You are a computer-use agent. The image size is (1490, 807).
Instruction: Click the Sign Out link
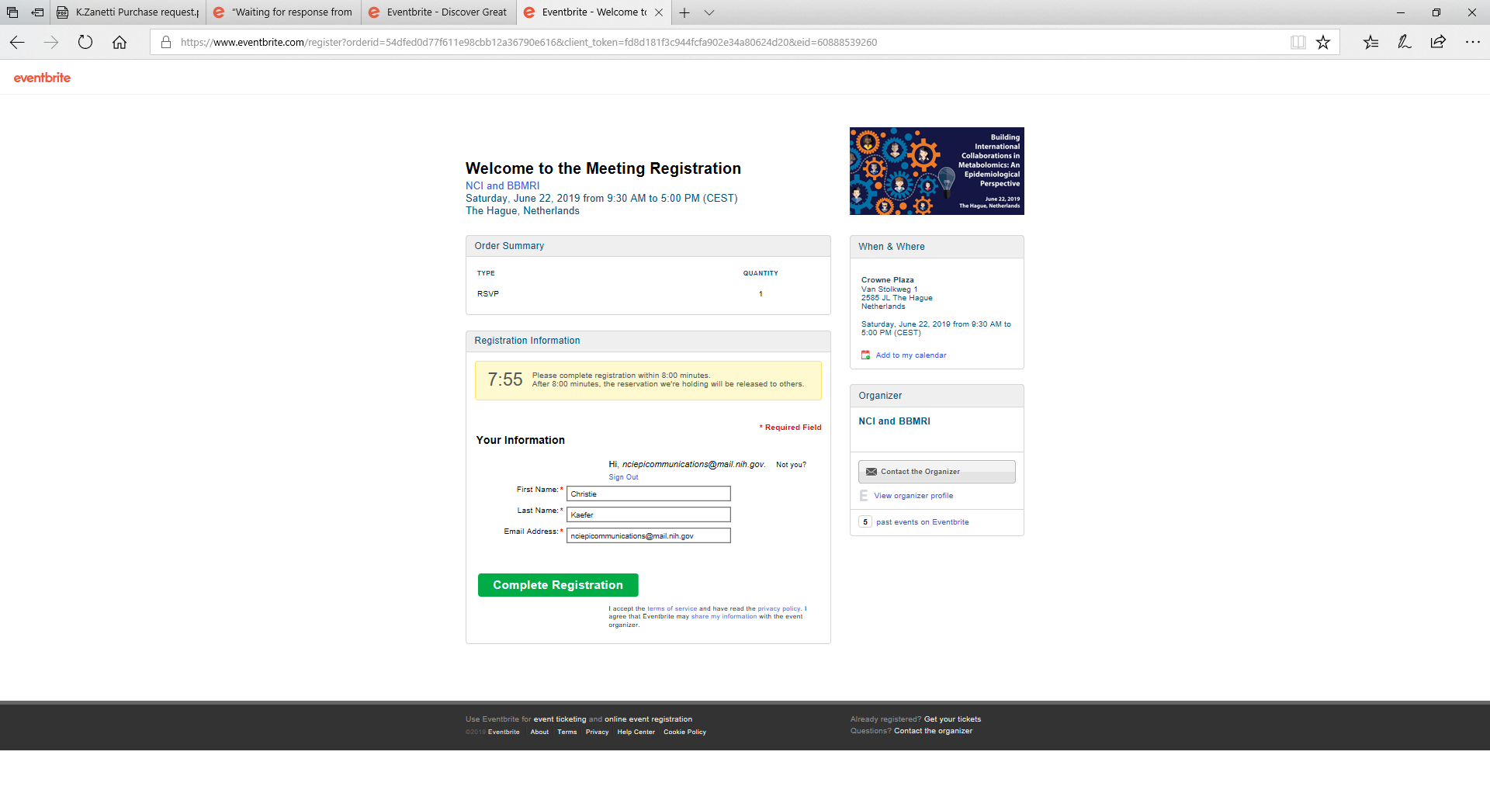(x=623, y=477)
